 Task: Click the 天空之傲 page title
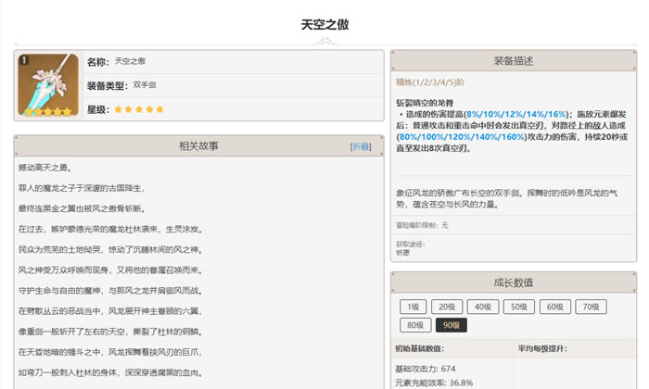point(324,25)
